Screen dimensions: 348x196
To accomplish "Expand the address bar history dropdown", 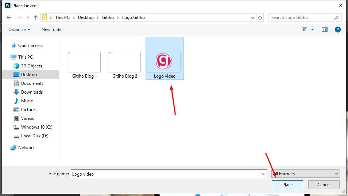I will pyautogui.click(x=252, y=17).
